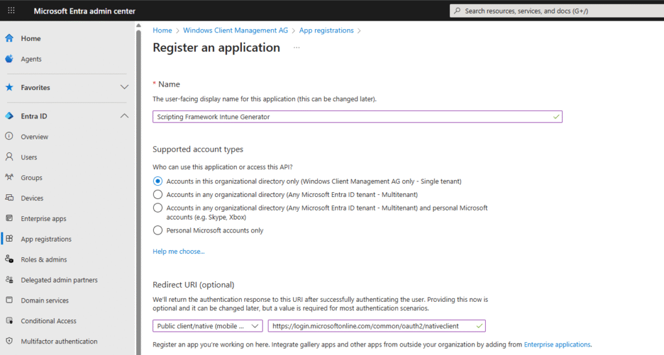The width and height of the screenshot is (664, 355).
Task: Select multitenant organizational directory radio option
Action: click(x=158, y=194)
